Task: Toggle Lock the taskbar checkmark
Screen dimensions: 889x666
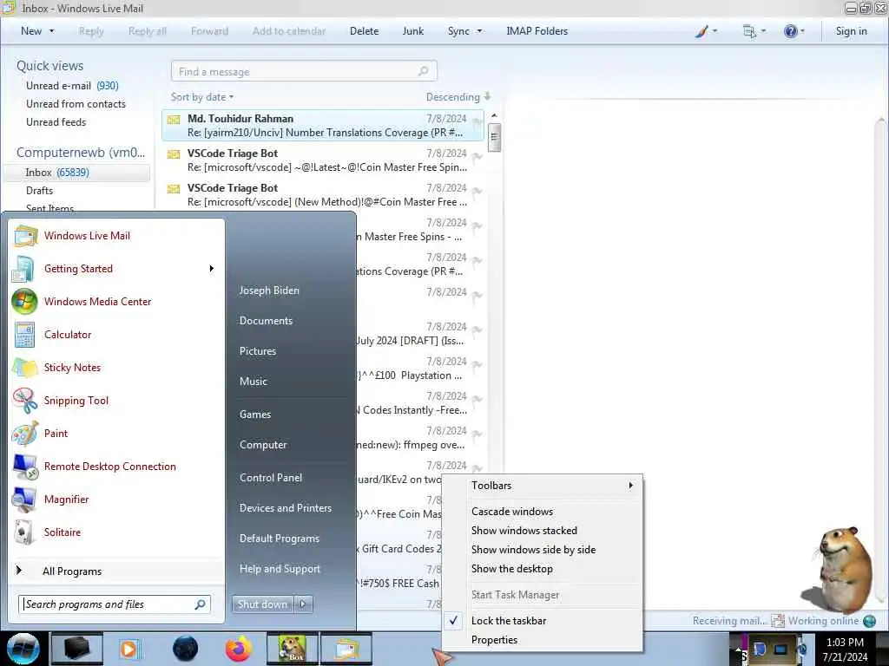Action: pyautogui.click(x=453, y=621)
